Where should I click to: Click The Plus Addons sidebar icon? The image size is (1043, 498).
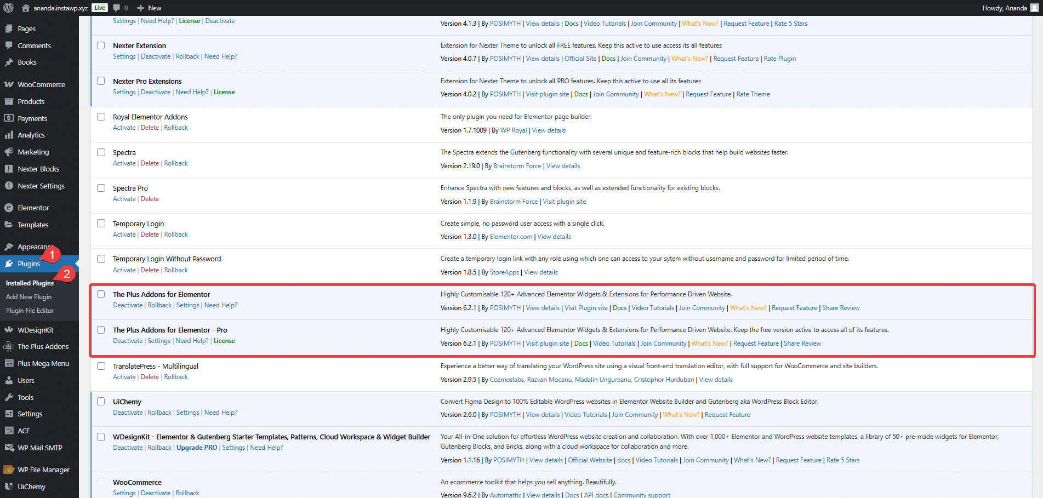click(x=9, y=346)
